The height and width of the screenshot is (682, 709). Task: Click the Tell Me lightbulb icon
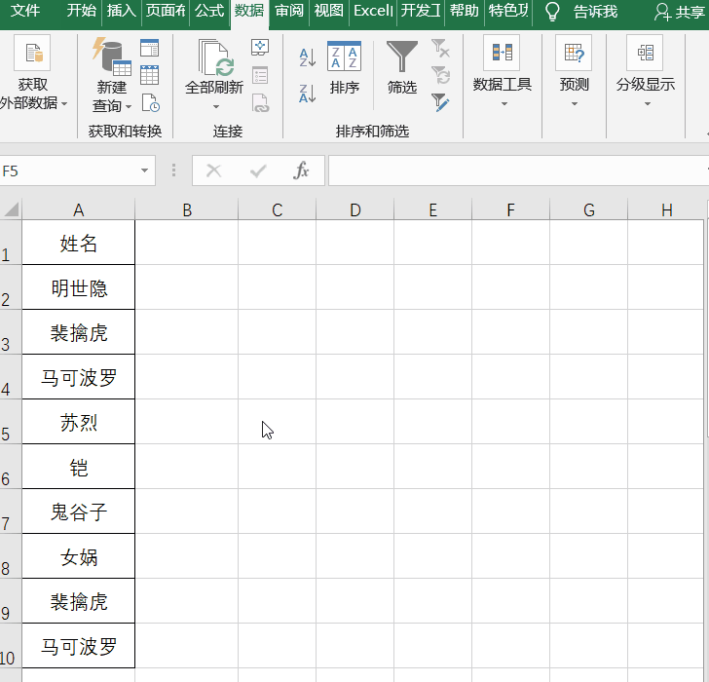[x=552, y=12]
